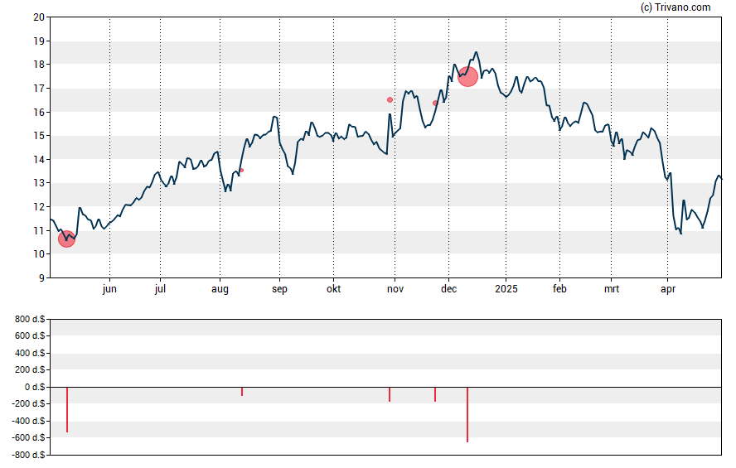Click the red bar just before November
This screenshot has width=736, height=468.
point(390,394)
